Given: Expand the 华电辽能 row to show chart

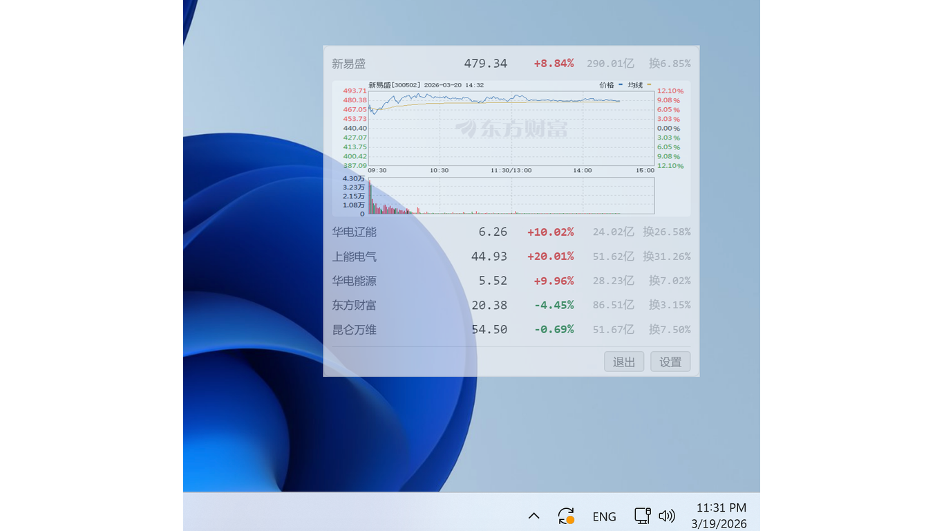Looking at the screenshot, I should [354, 232].
